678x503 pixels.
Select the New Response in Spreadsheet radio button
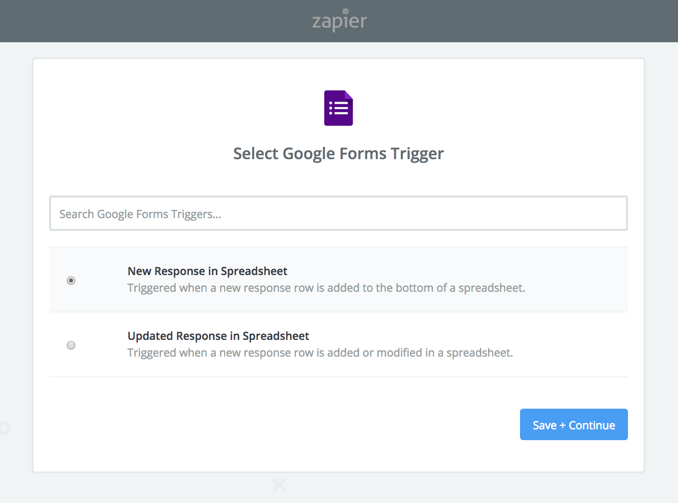click(x=71, y=280)
